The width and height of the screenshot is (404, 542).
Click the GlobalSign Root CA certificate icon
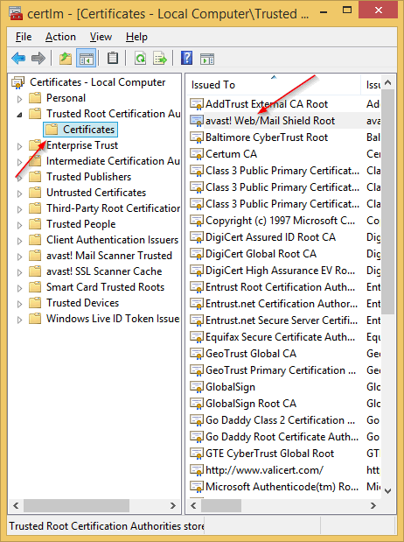197,404
